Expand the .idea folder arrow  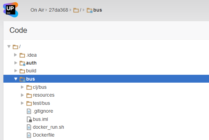click(x=15, y=55)
